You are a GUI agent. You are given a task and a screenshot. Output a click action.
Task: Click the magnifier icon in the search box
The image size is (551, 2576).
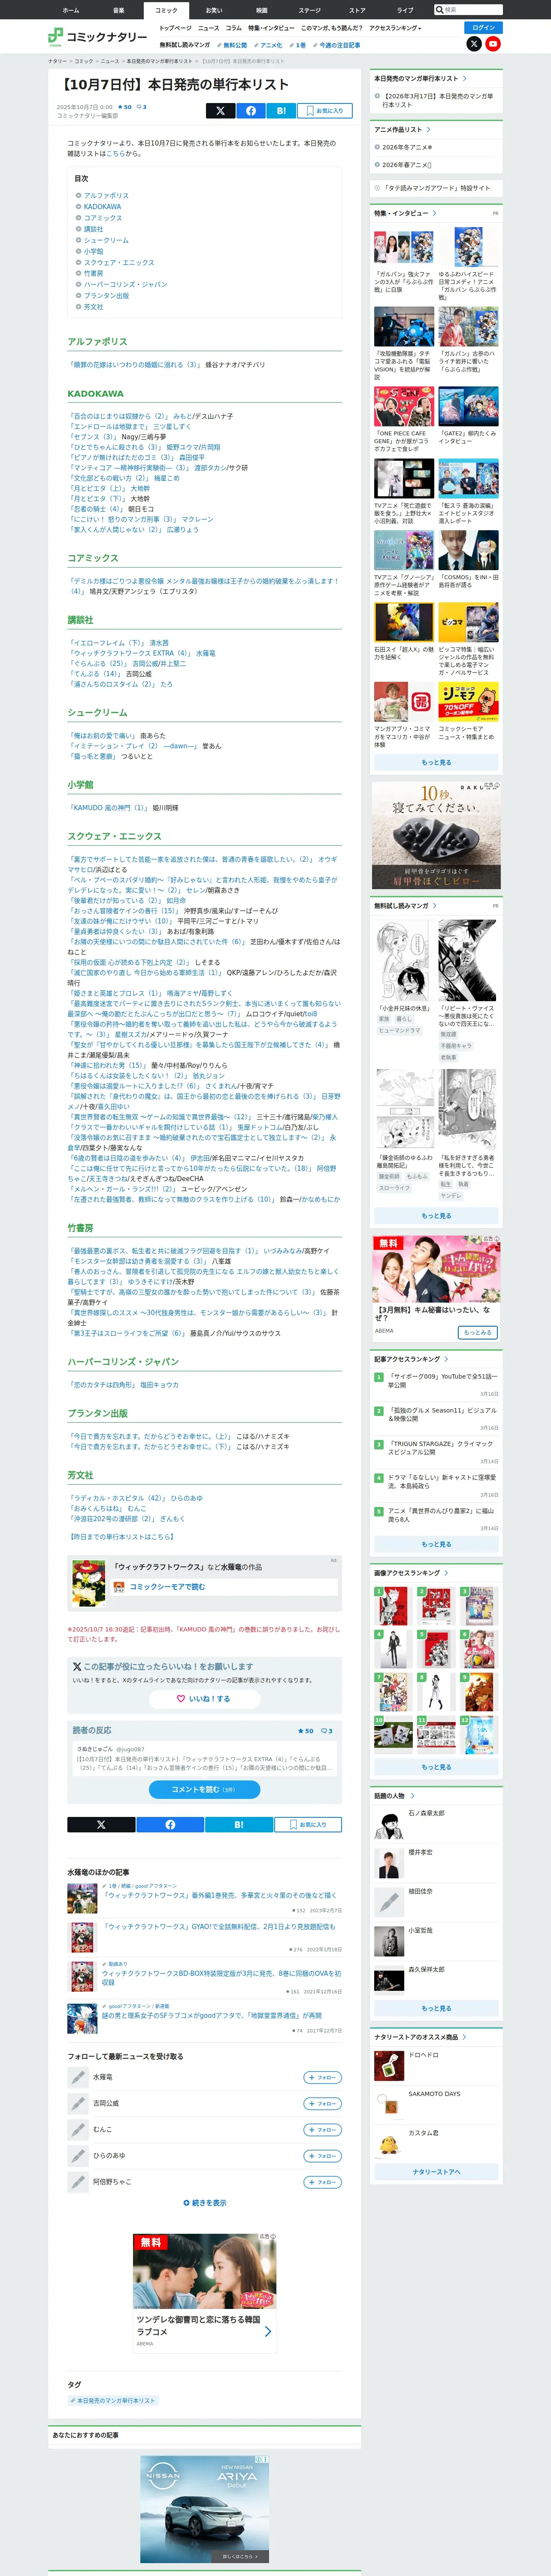pos(439,9)
